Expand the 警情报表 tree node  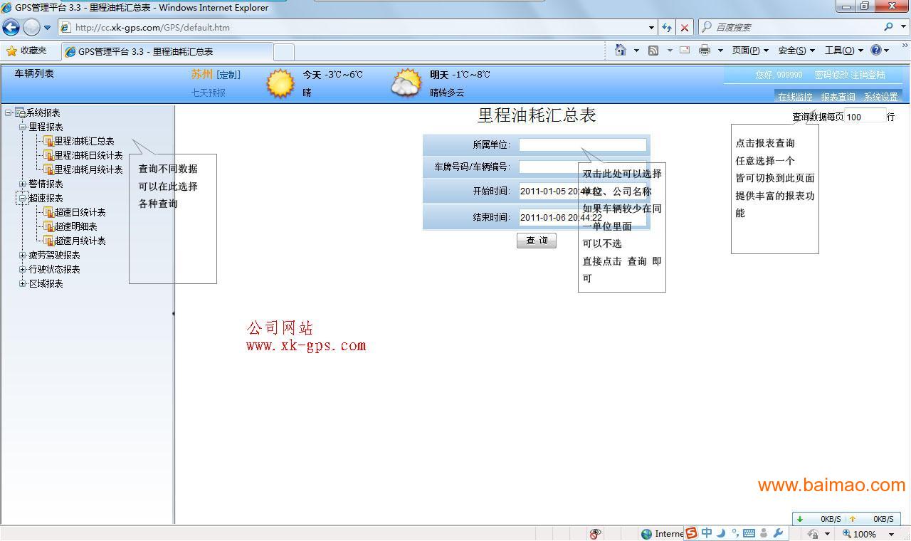(23, 184)
